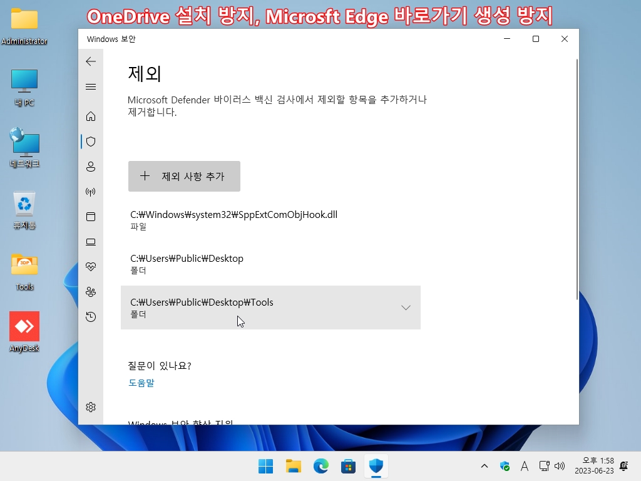Toggle the input language indicator A
The image size is (641, 481).
click(x=525, y=466)
